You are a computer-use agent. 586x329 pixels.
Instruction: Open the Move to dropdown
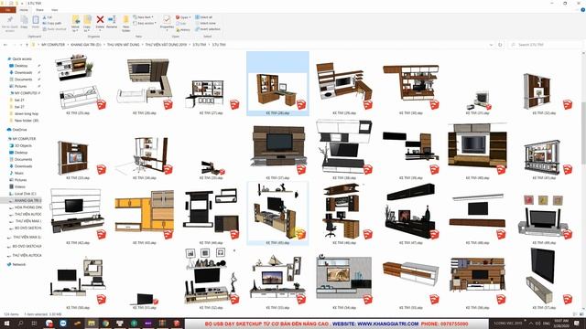point(75,24)
